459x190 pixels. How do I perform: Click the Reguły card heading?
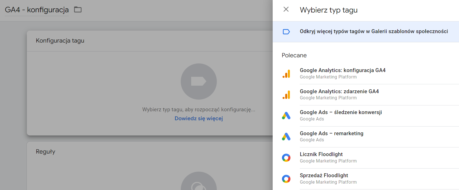point(46,152)
